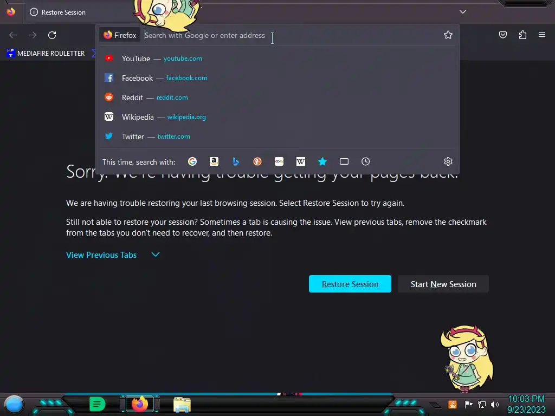Image resolution: width=555 pixels, height=416 pixels.
Task: Click the taskbar clock 10:03 PM
Action: point(526,404)
